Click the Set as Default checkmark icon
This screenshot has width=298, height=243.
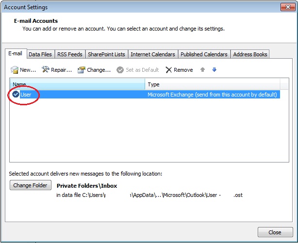(120, 70)
